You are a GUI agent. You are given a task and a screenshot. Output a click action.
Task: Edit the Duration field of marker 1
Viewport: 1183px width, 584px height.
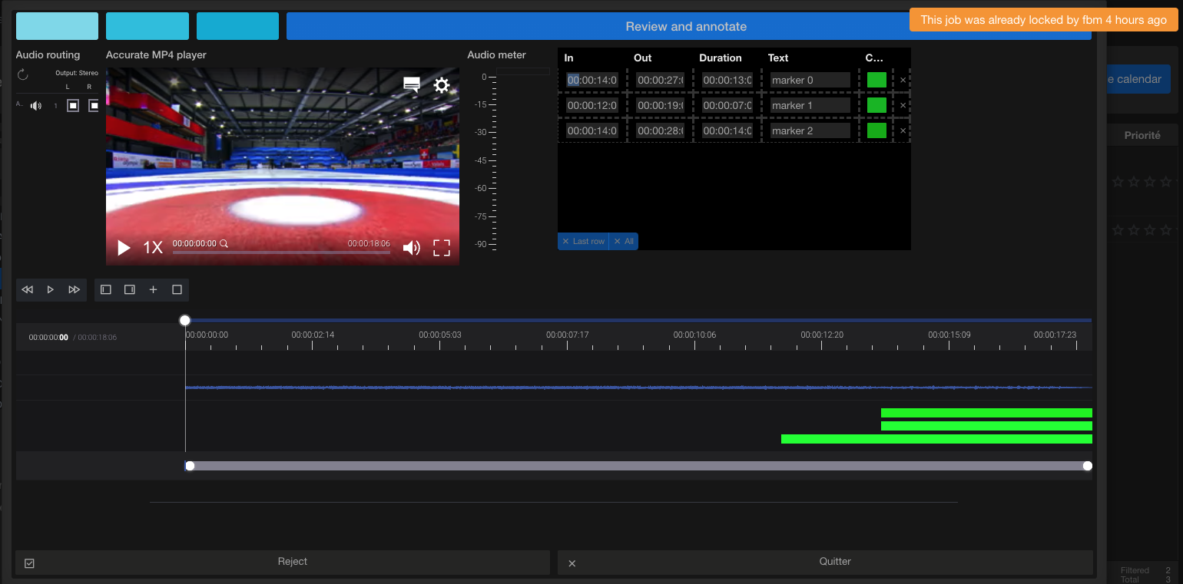pos(727,105)
